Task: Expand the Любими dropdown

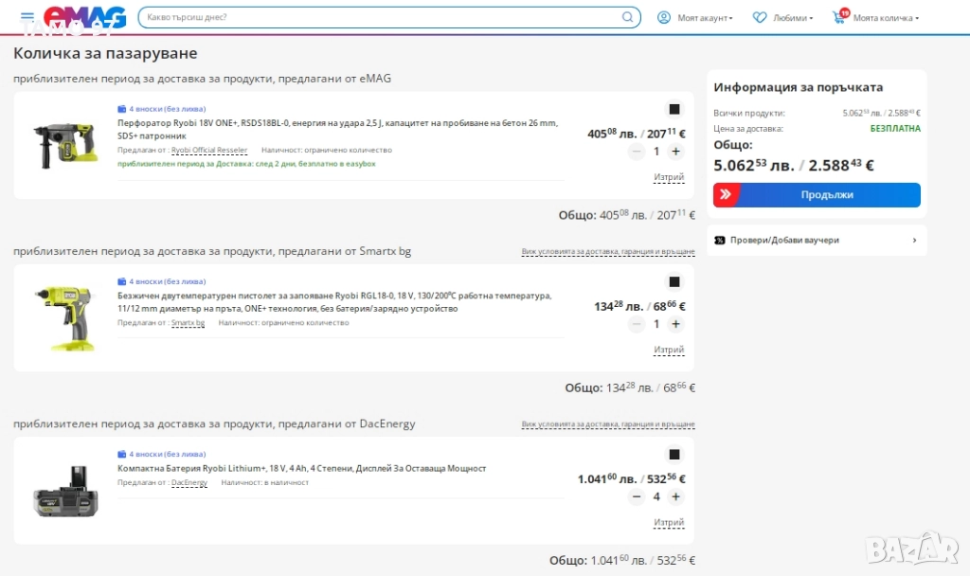Action: [792, 18]
